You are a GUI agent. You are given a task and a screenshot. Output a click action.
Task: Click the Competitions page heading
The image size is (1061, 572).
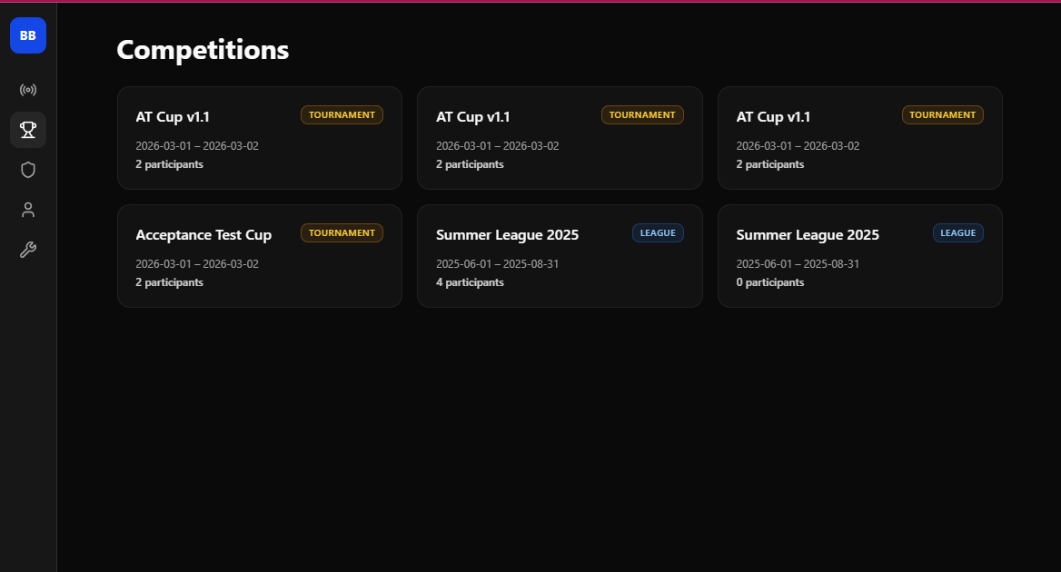click(203, 50)
